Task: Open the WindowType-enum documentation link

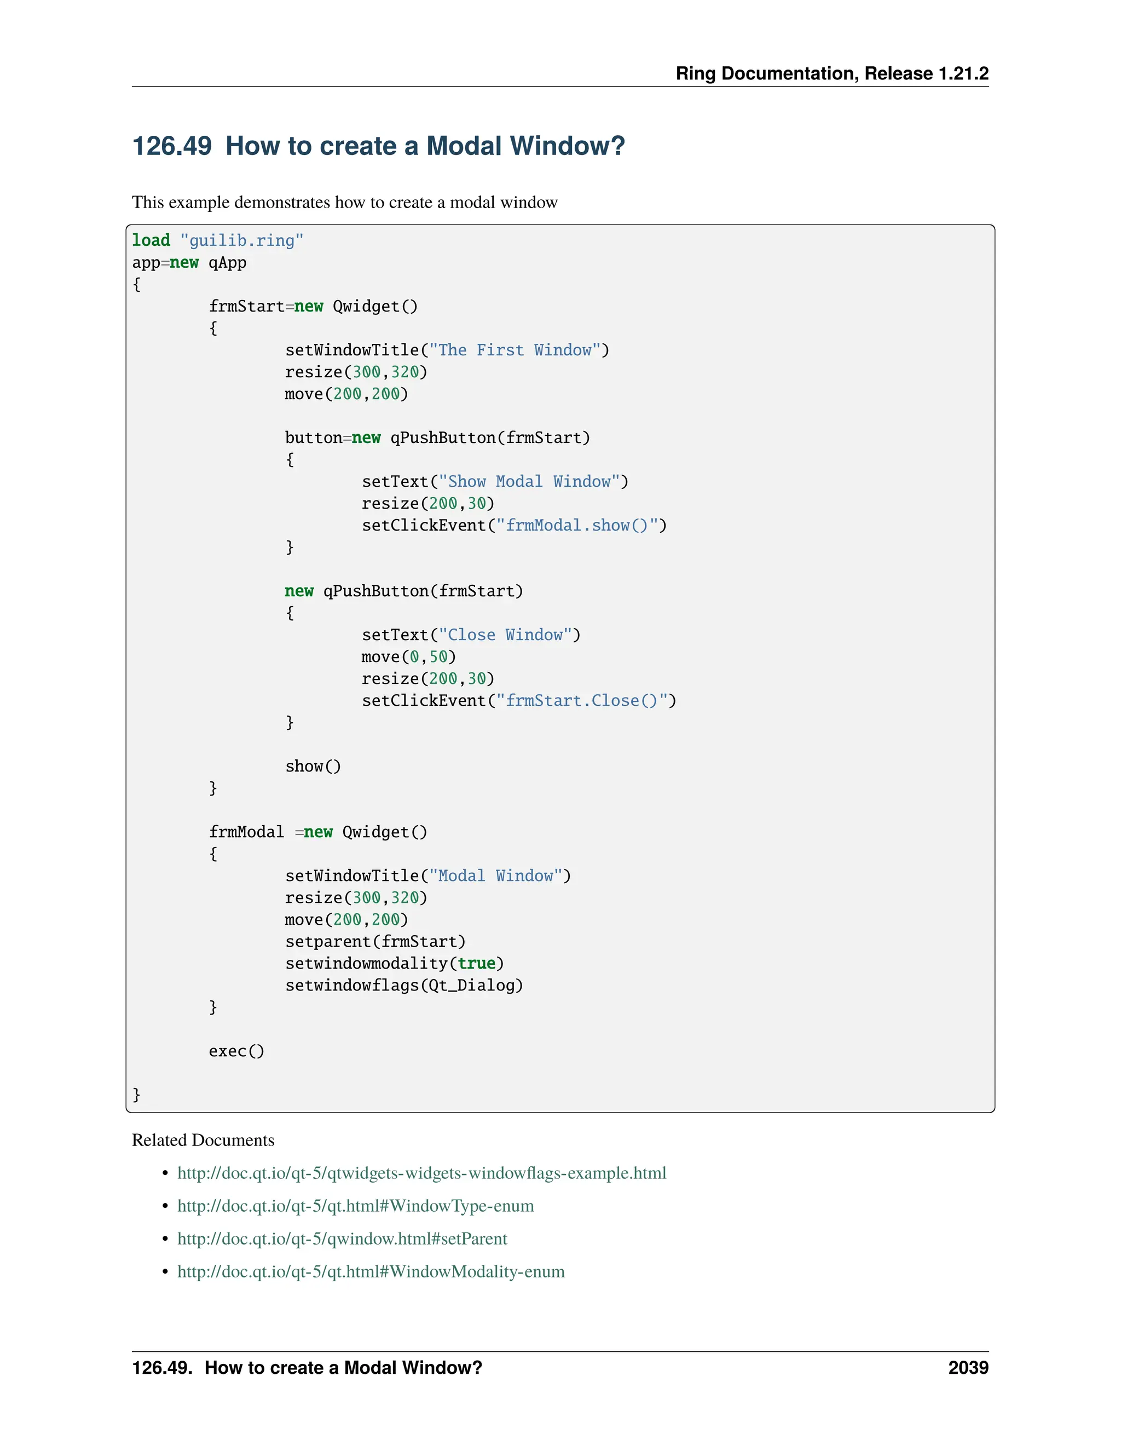Action: point(355,1206)
